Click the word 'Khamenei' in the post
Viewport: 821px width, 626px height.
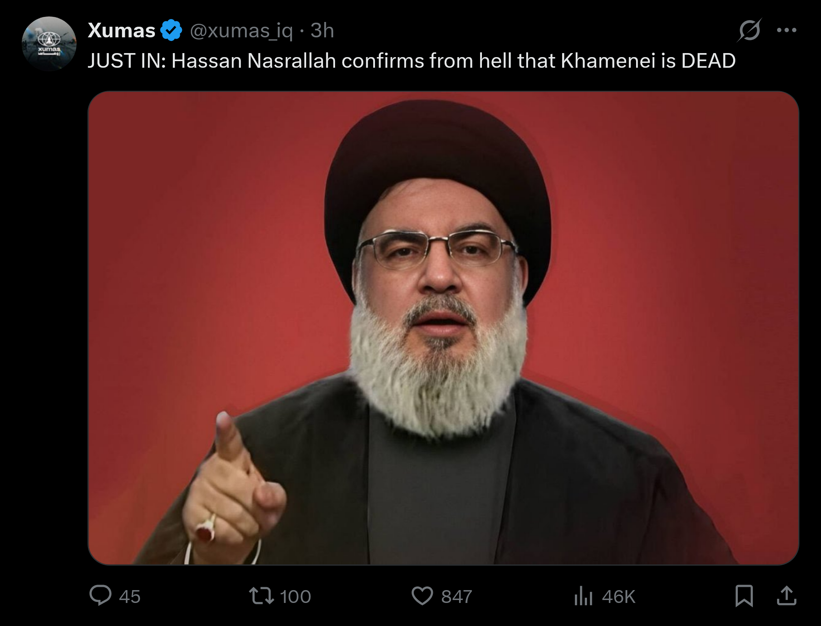[x=608, y=61]
